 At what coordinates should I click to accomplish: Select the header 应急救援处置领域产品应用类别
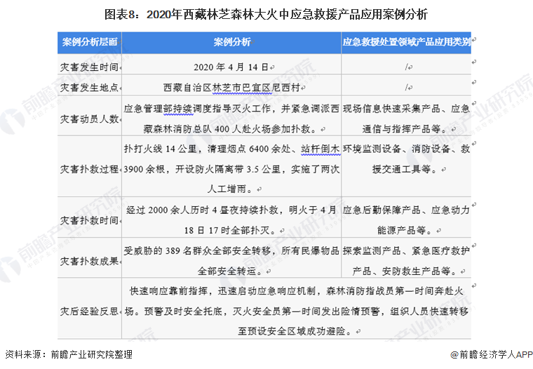click(406, 42)
